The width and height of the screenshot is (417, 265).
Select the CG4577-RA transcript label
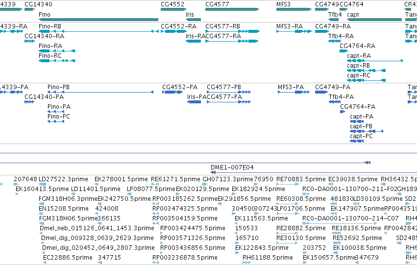point(223,36)
